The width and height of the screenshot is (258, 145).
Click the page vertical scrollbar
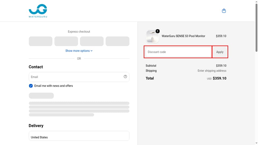click(x=256, y=28)
